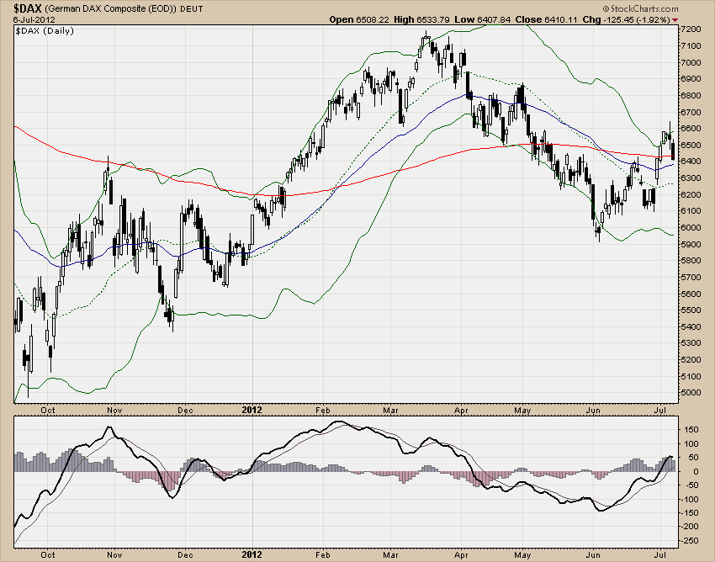
Task: Click the 150 label on the indicator axis
Action: coord(691,430)
